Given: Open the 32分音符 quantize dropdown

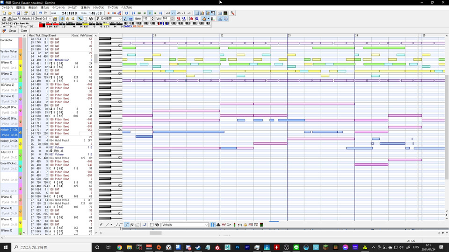Looking at the screenshot, I should click(120, 19).
